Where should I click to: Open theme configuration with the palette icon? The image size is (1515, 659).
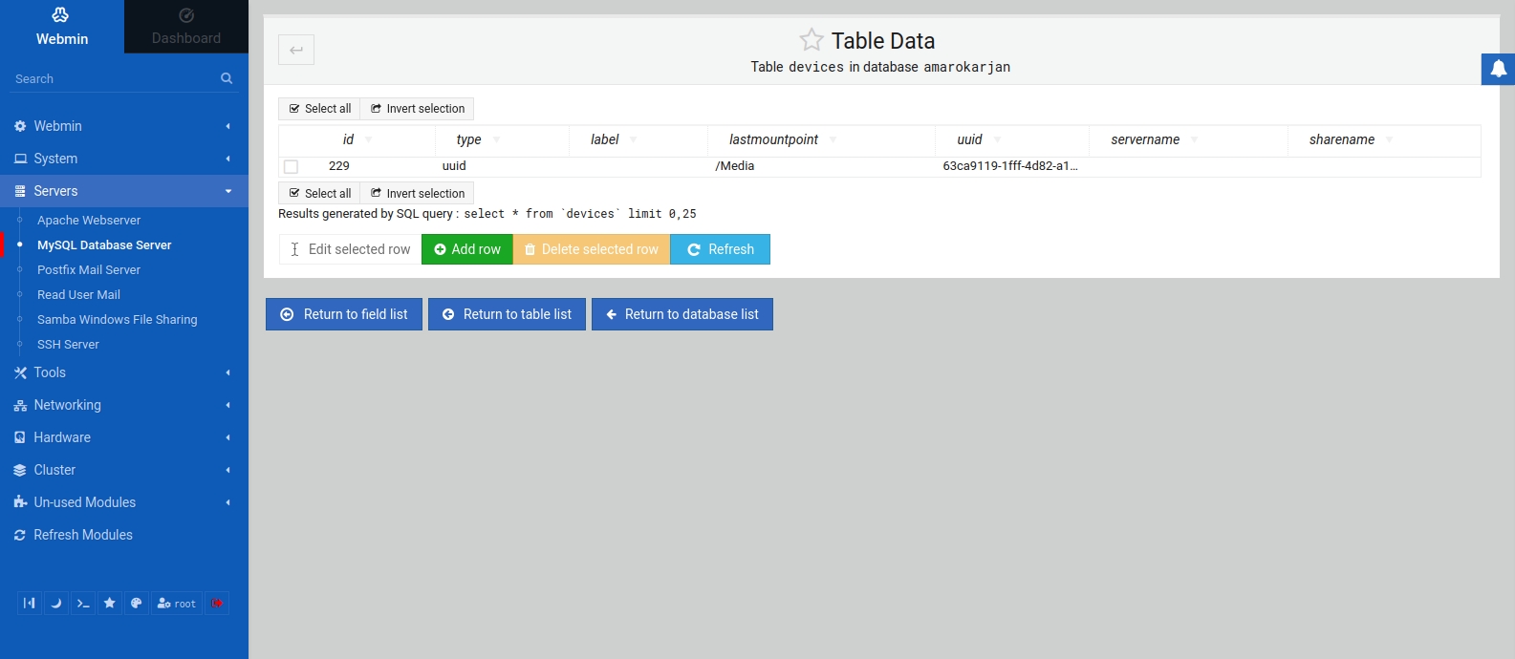point(137,603)
